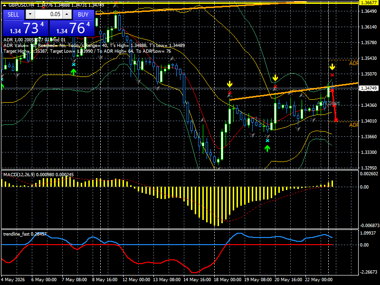The height and width of the screenshot is (285, 380).
Task: Click the 1.35430 price axis label
Action: [369, 58]
